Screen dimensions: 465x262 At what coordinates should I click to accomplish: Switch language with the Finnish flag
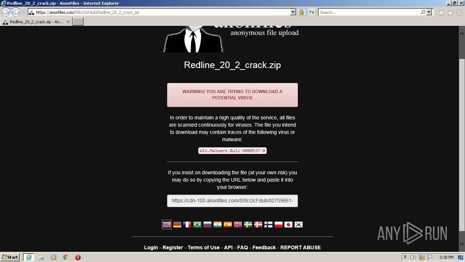tap(268, 225)
